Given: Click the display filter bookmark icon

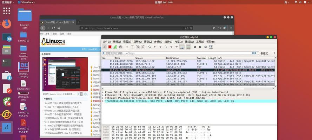Looking at the screenshot, I should coord(104,53).
